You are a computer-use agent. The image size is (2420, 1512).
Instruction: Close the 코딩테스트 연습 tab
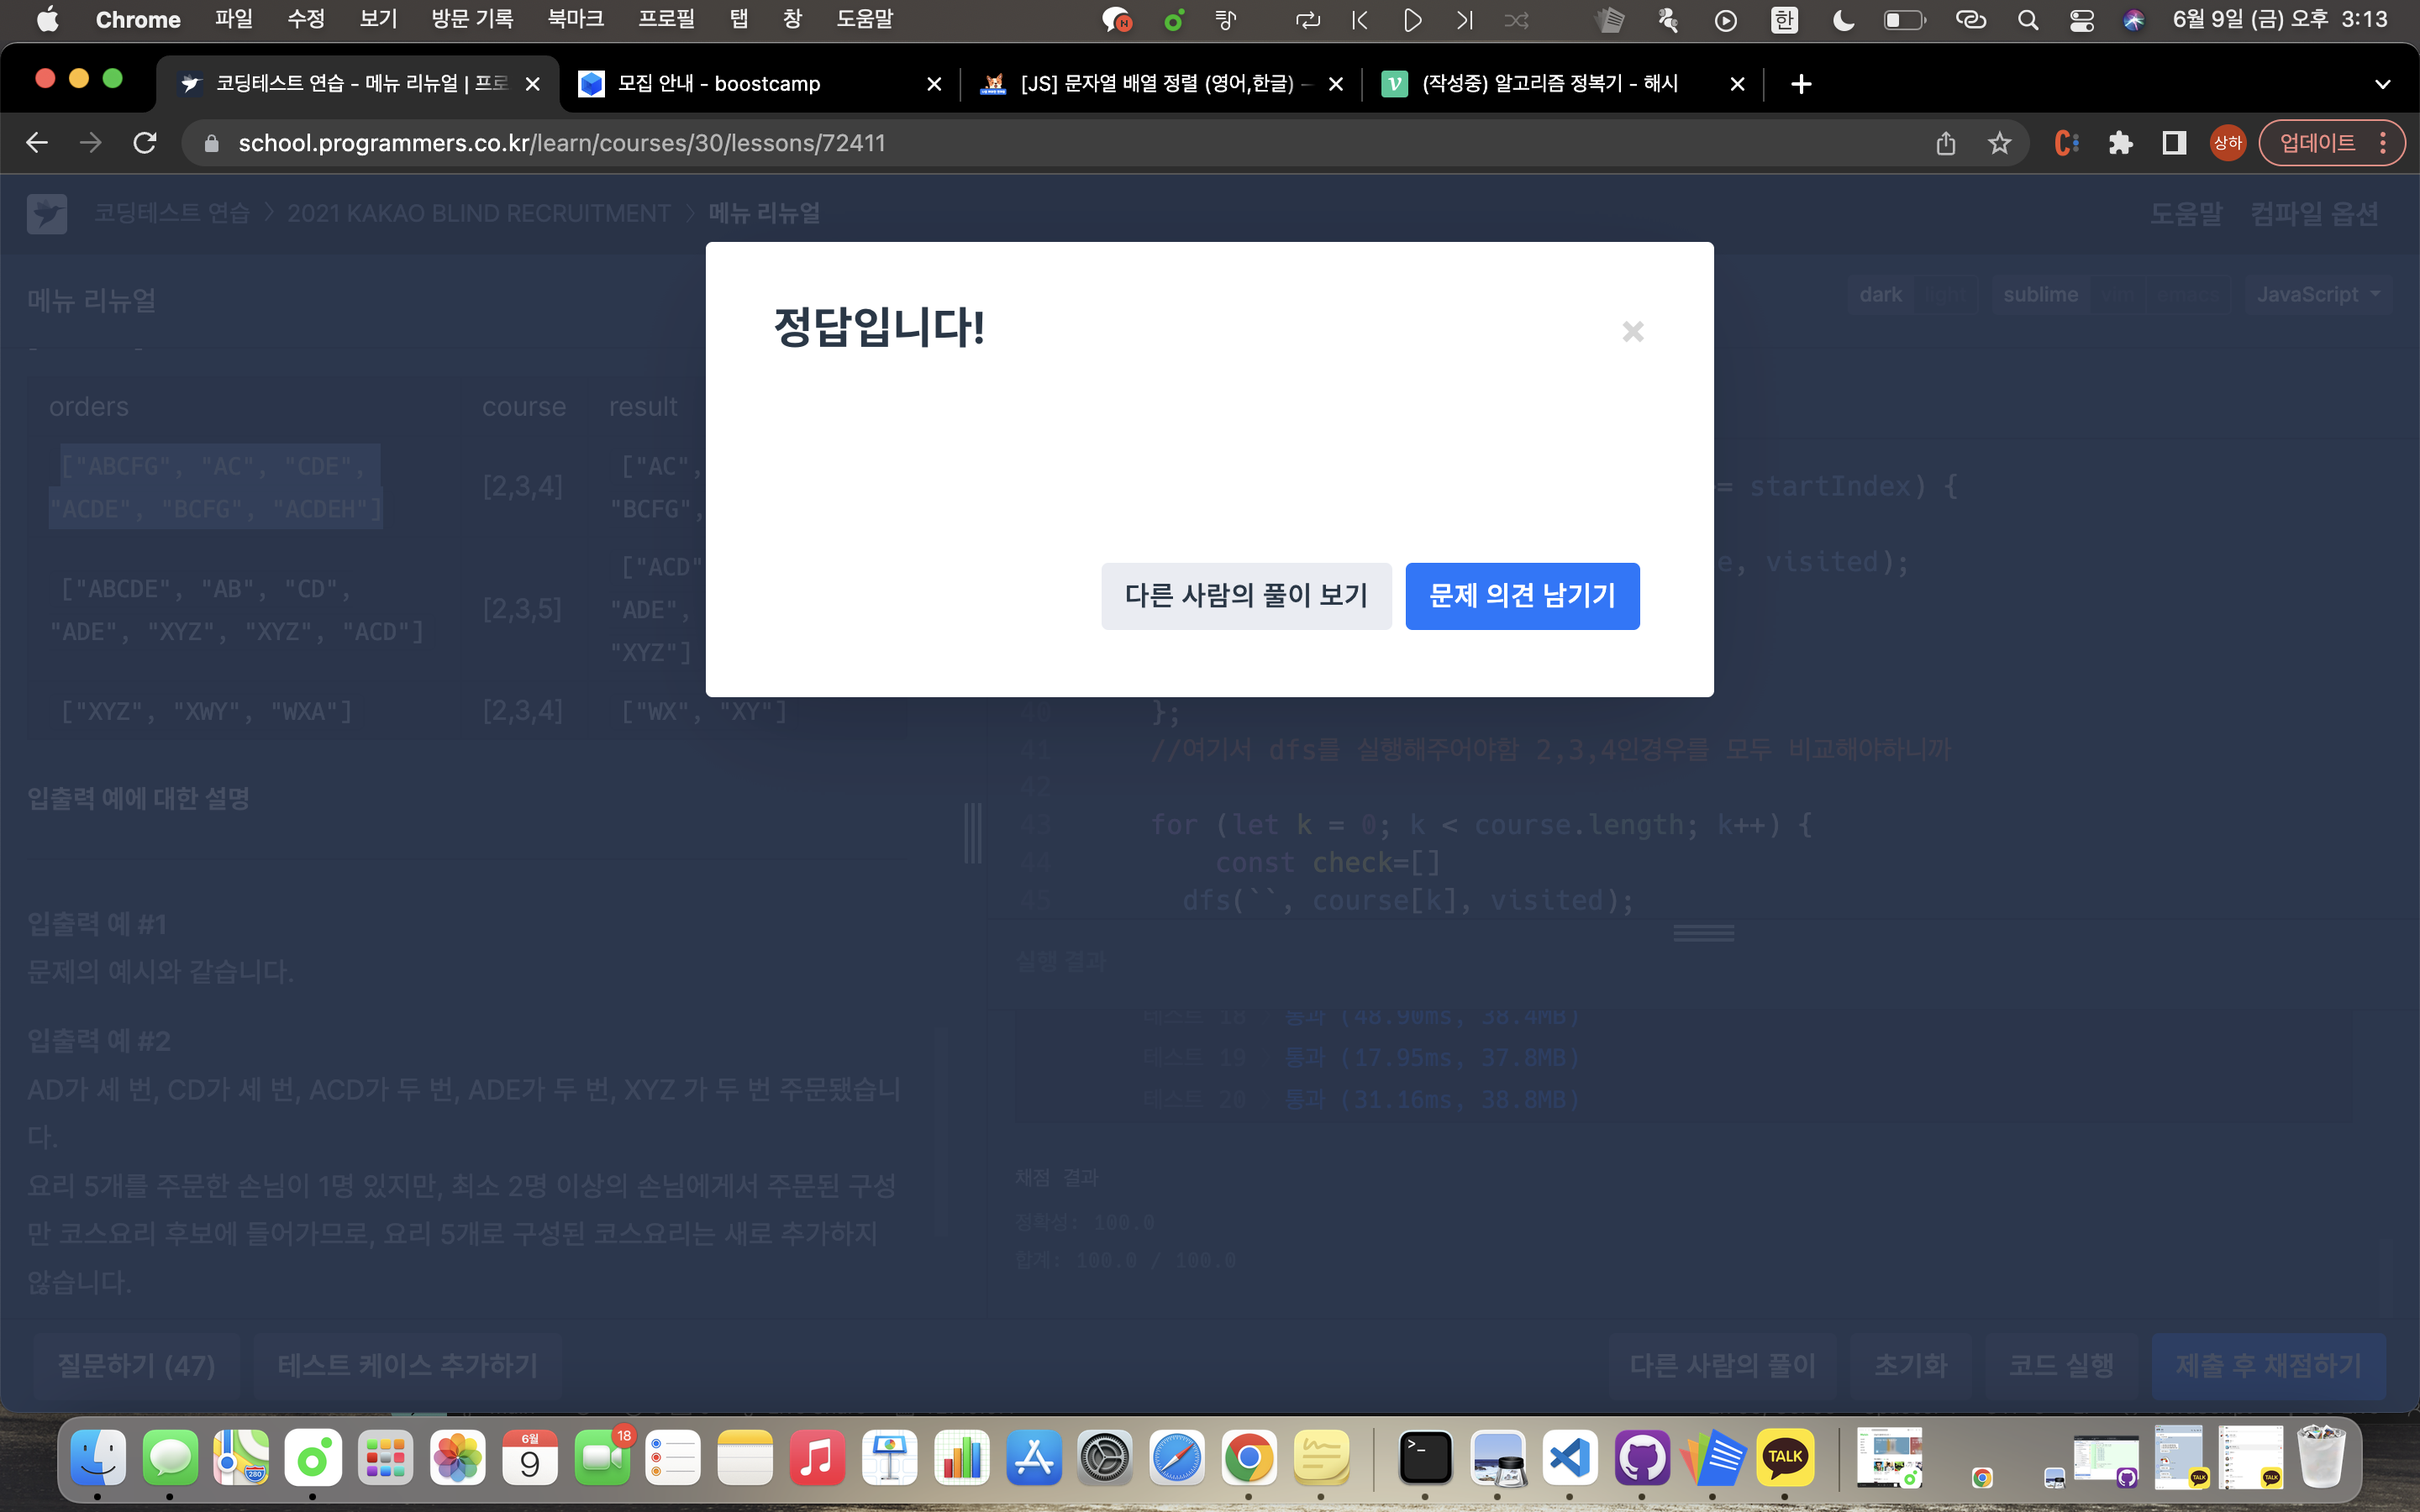coord(533,84)
